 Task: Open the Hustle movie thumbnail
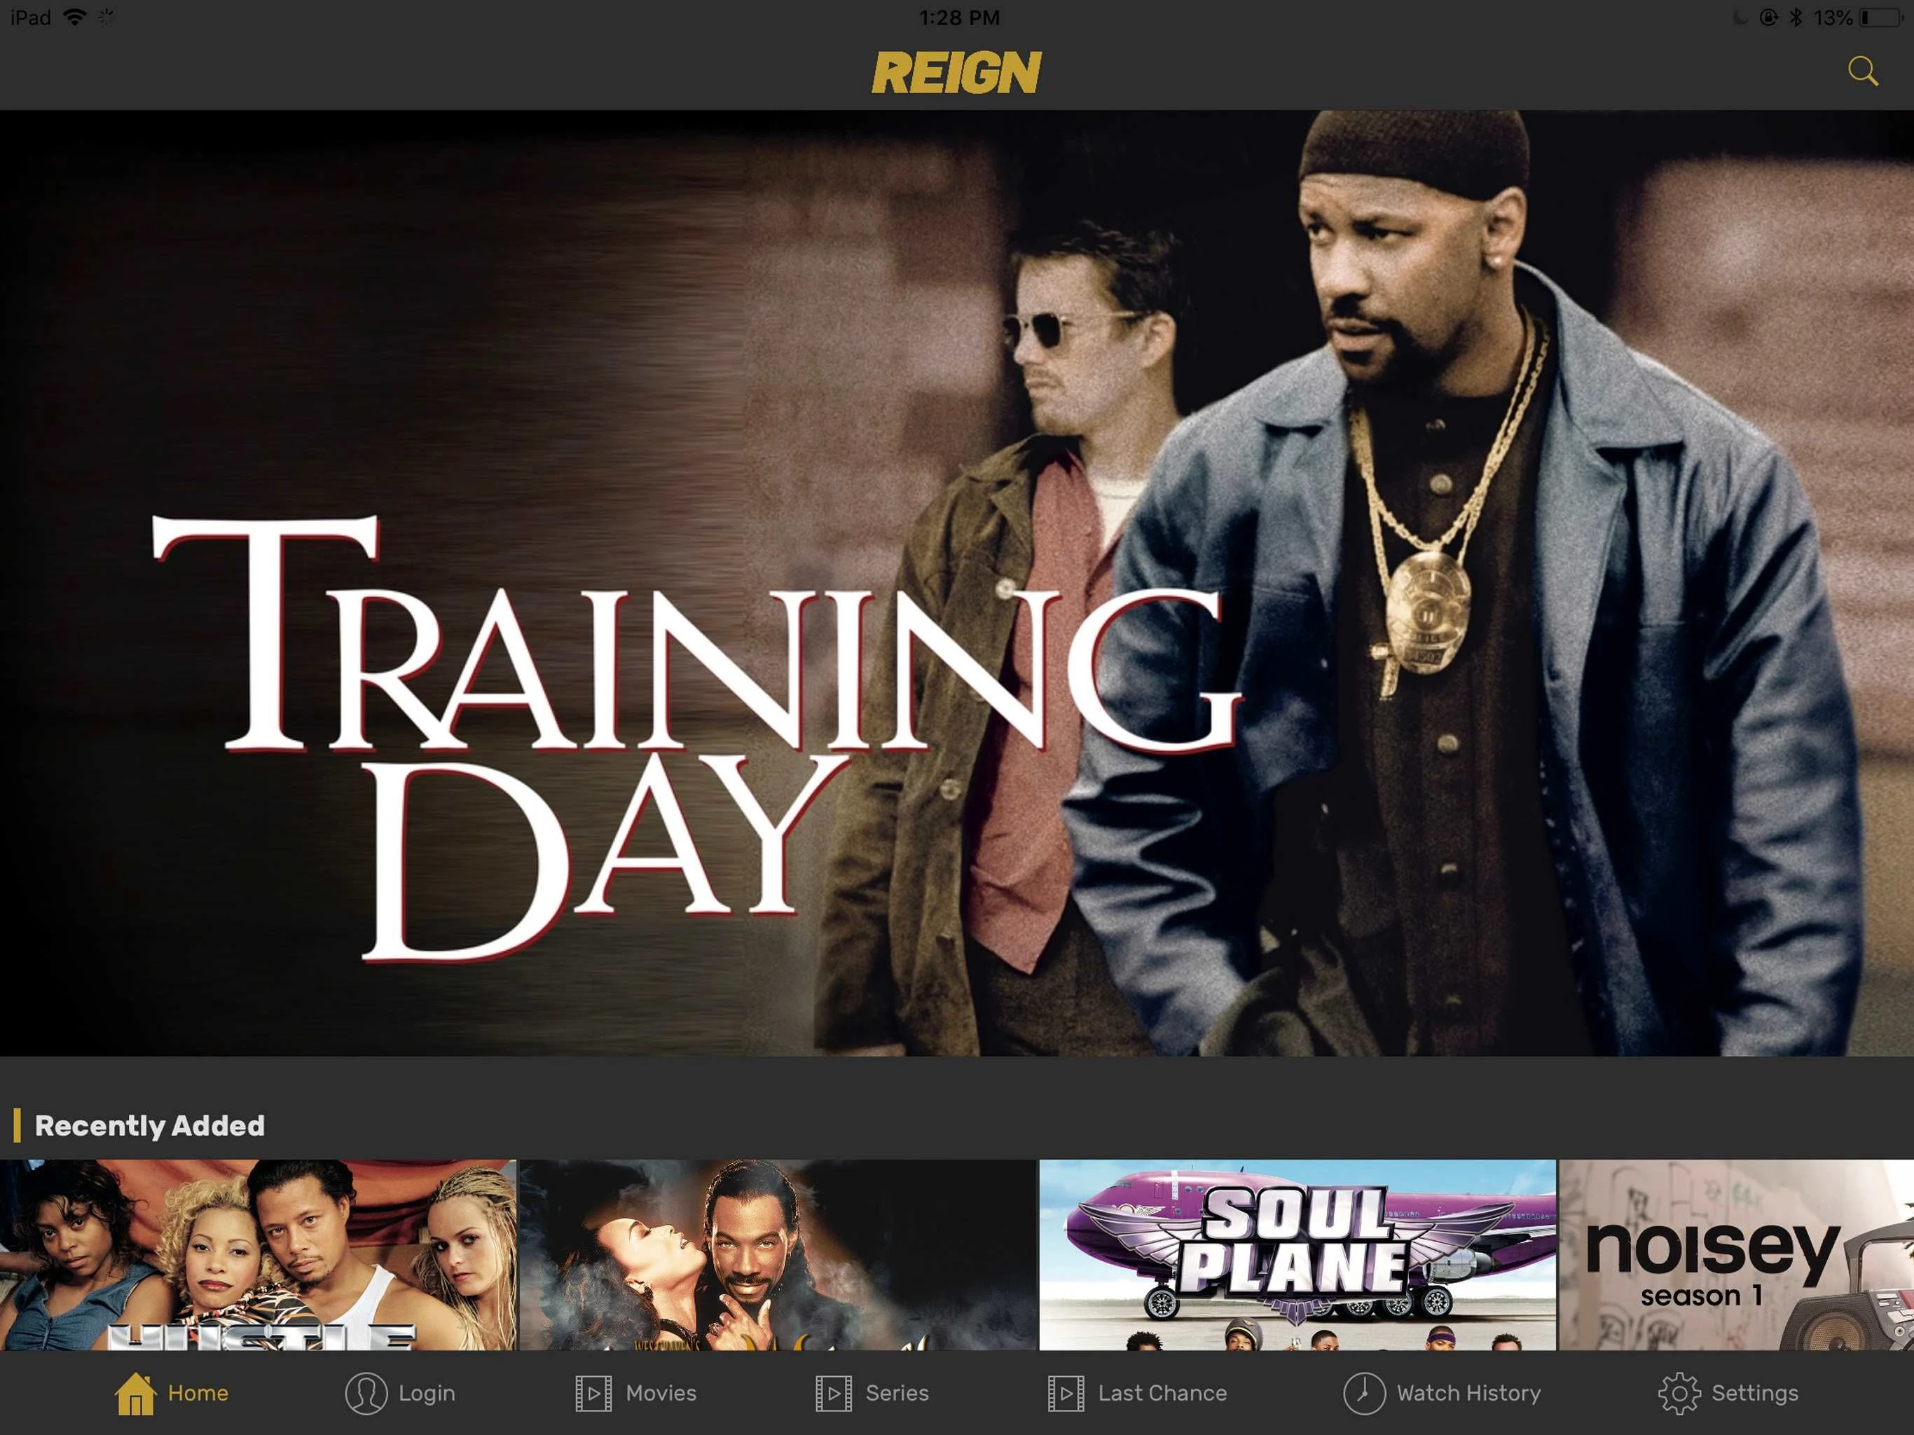258,1255
